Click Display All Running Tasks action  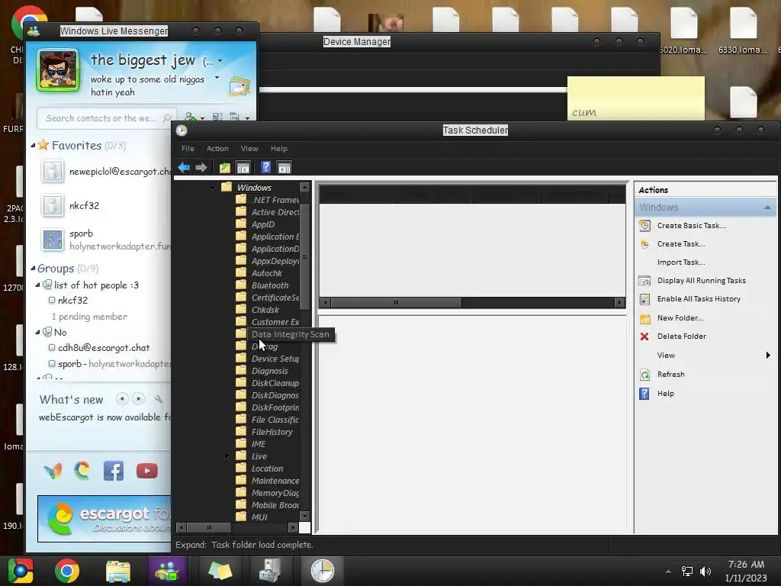coord(702,281)
